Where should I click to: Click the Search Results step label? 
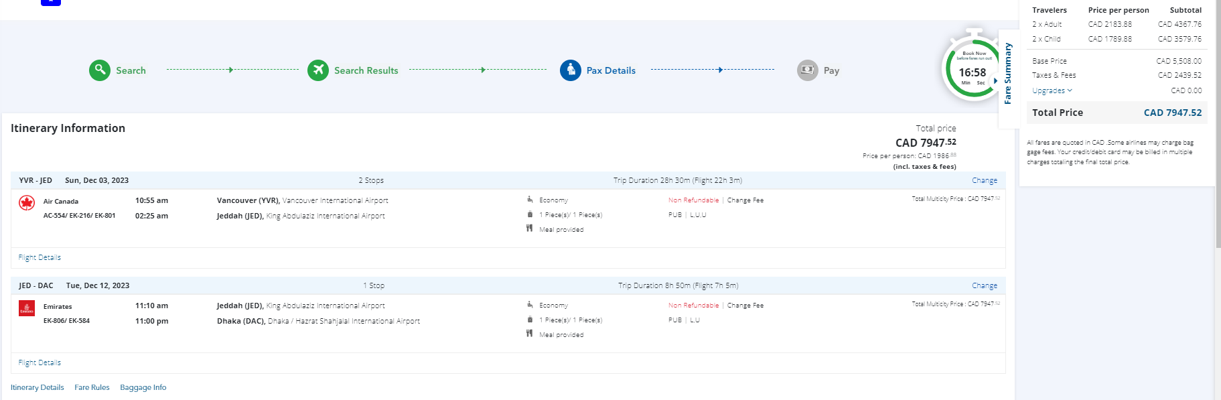(366, 70)
